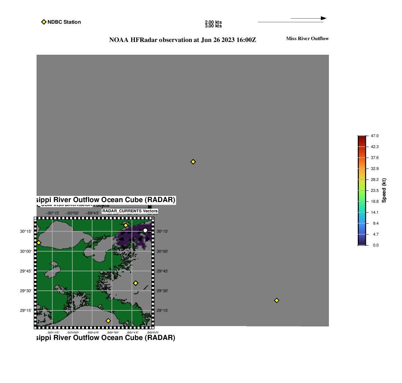Click the Miss River Outflow label

click(x=307, y=39)
